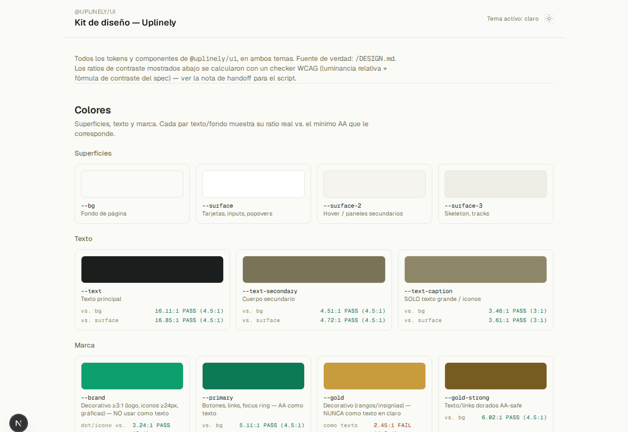Click the --gold color swatch
Screen dimensions: 628x432
point(374,376)
